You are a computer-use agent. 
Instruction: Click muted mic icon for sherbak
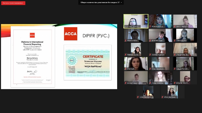125,69
